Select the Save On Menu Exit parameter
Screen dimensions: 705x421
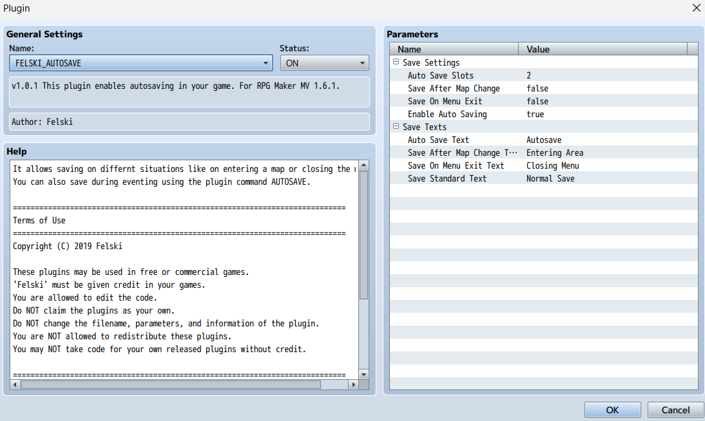445,101
